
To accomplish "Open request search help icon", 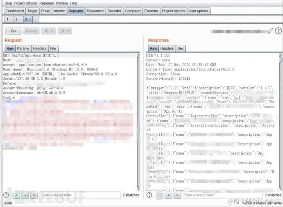I will click(6, 195).
